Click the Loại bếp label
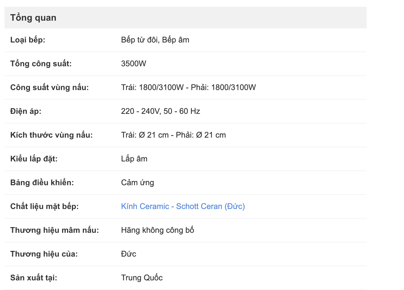Image resolution: width=404 pixels, height=290 pixels. [x=28, y=40]
